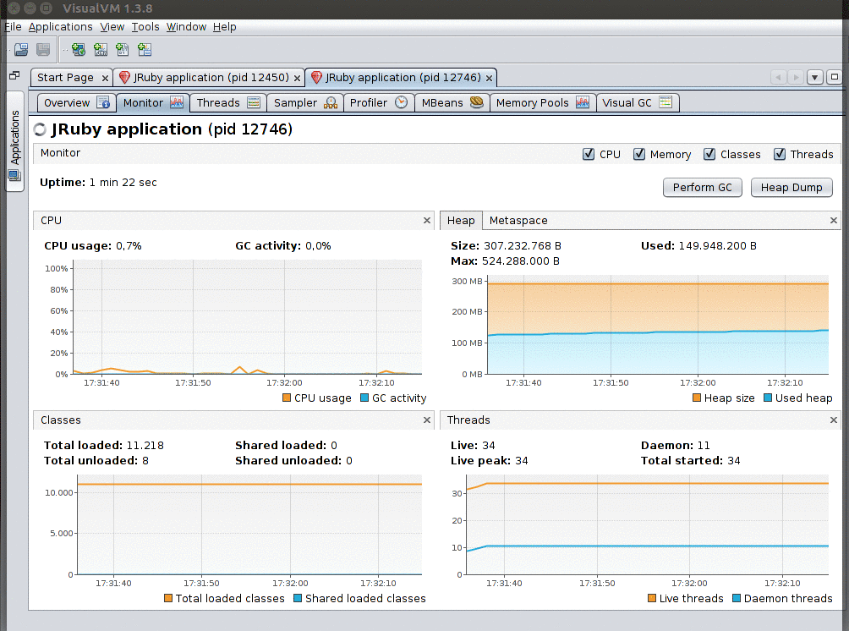
Task: Close the Classes graph panel
Action: [x=427, y=420]
